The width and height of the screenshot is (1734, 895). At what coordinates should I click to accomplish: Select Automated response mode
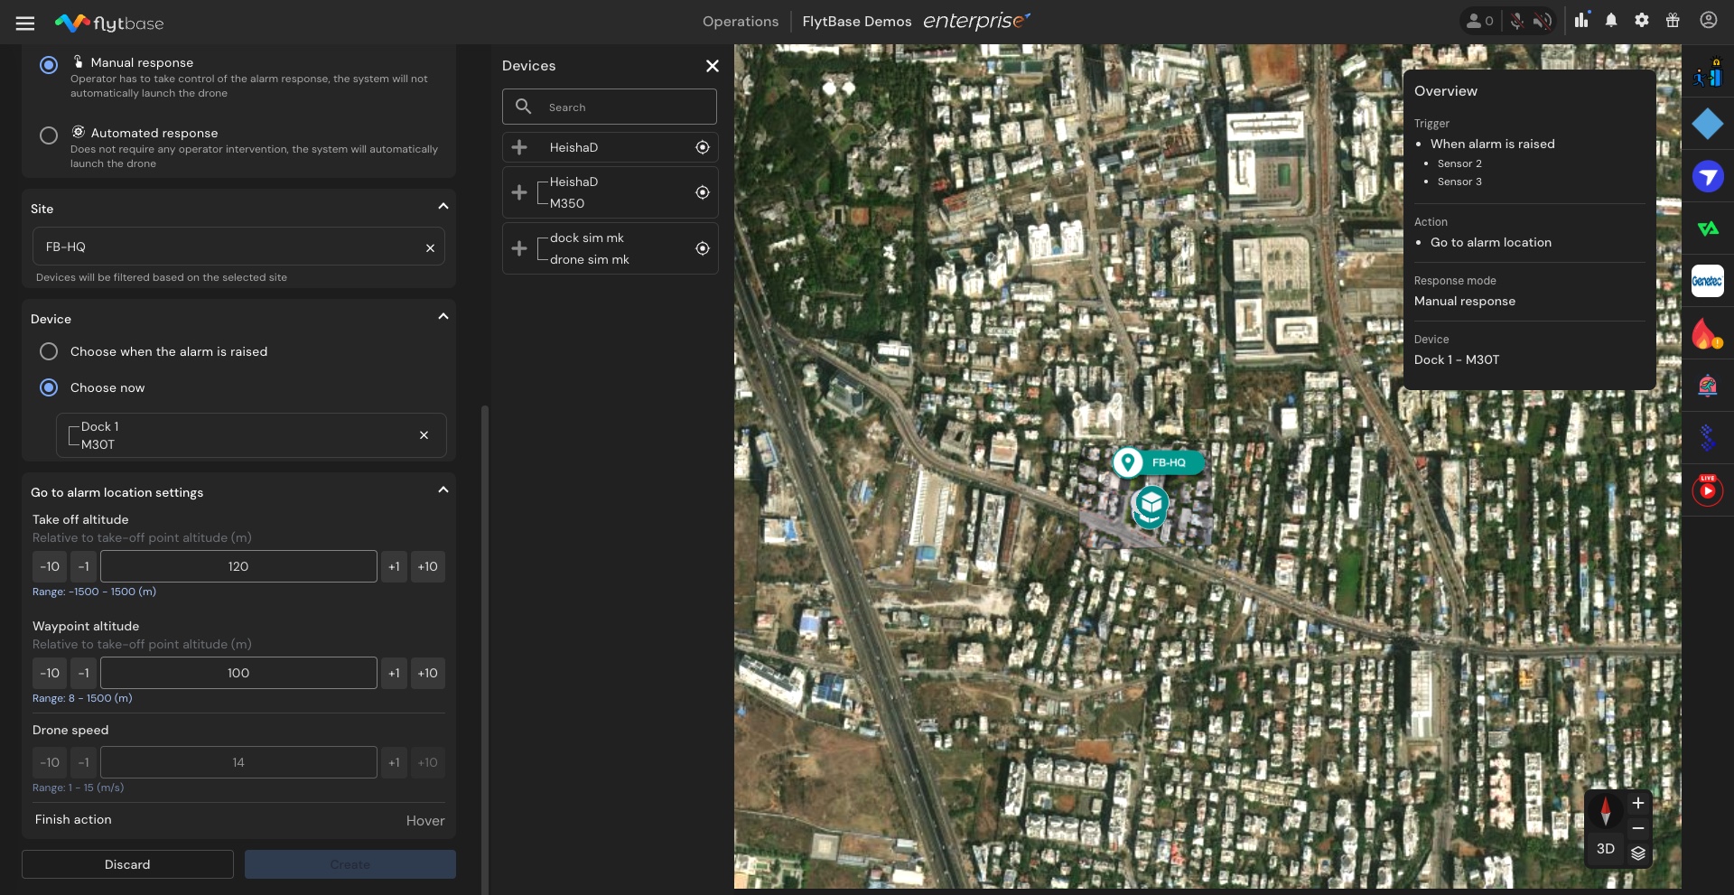(x=49, y=135)
